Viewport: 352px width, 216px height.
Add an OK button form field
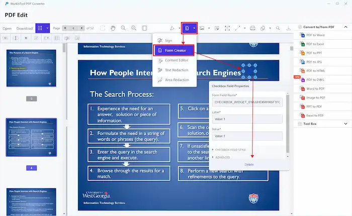(6, 38)
